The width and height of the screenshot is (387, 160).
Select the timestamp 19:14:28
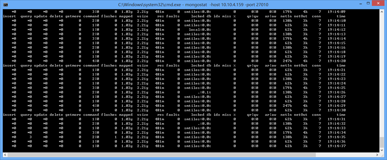[336, 101]
